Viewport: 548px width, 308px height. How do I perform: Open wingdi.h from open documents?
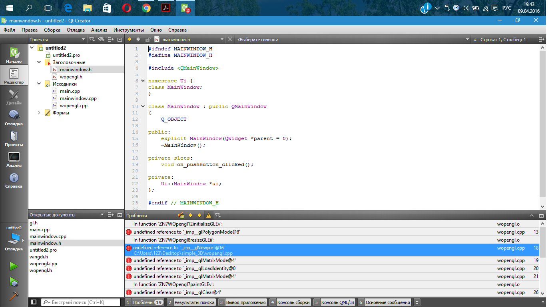(39, 257)
